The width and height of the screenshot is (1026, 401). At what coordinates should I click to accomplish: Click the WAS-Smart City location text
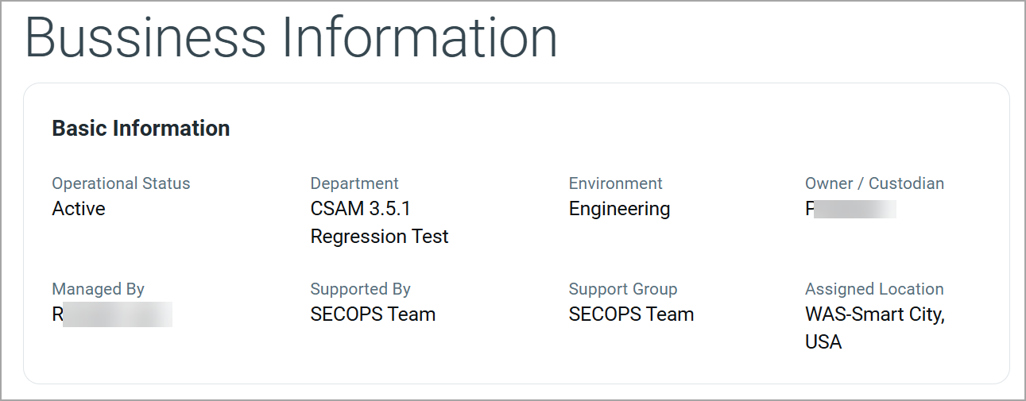click(x=874, y=314)
